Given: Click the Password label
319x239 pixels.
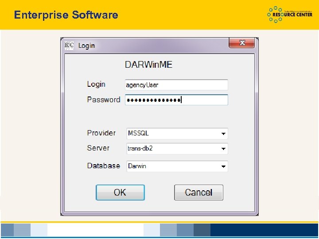Looking at the screenshot, I should pos(104,100).
